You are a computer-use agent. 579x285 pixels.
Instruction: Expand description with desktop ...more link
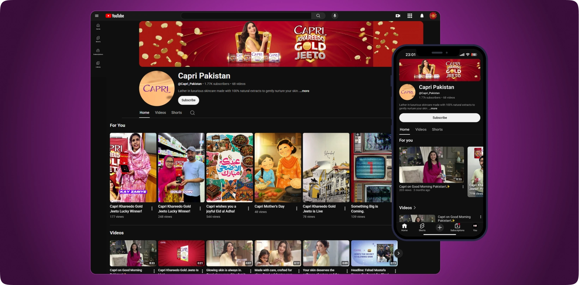coord(304,91)
